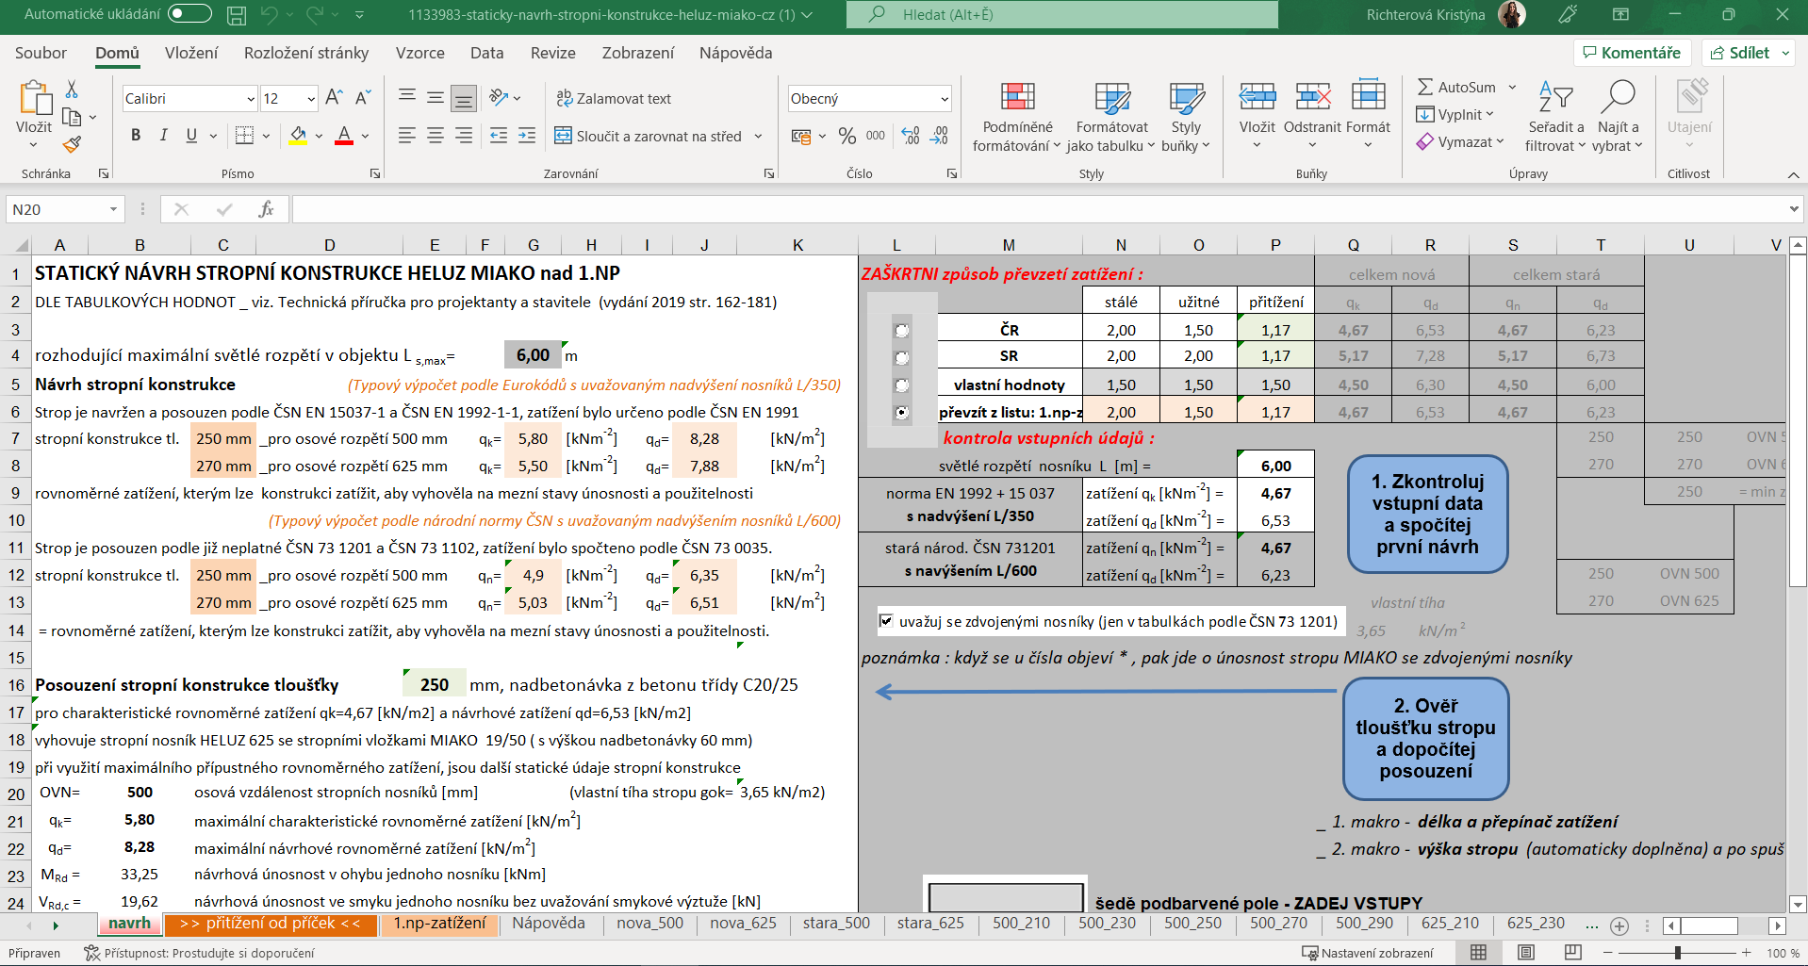
Task: Toggle Zalamovat text wrap option
Action: point(614,98)
